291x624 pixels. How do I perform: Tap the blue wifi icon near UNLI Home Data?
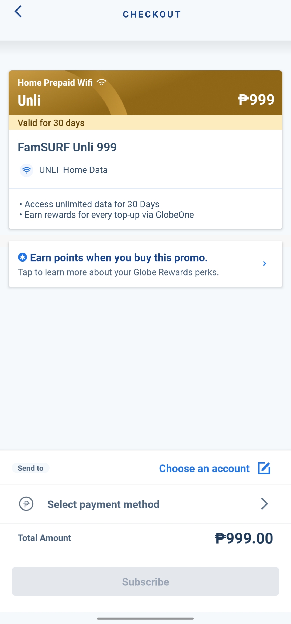click(x=26, y=170)
